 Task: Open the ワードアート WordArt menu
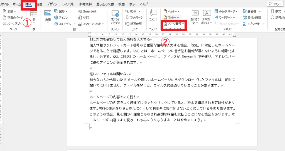pyautogui.click(x=225, y=17)
